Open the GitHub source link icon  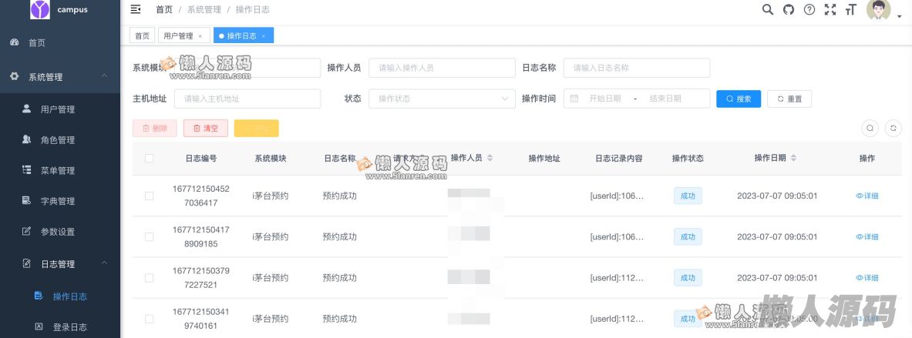pos(788,9)
